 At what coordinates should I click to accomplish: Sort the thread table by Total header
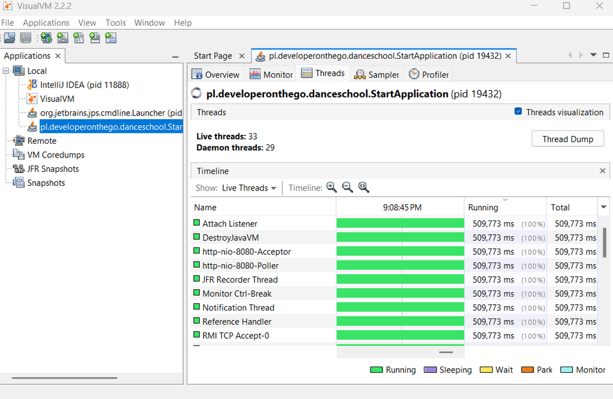tap(572, 207)
